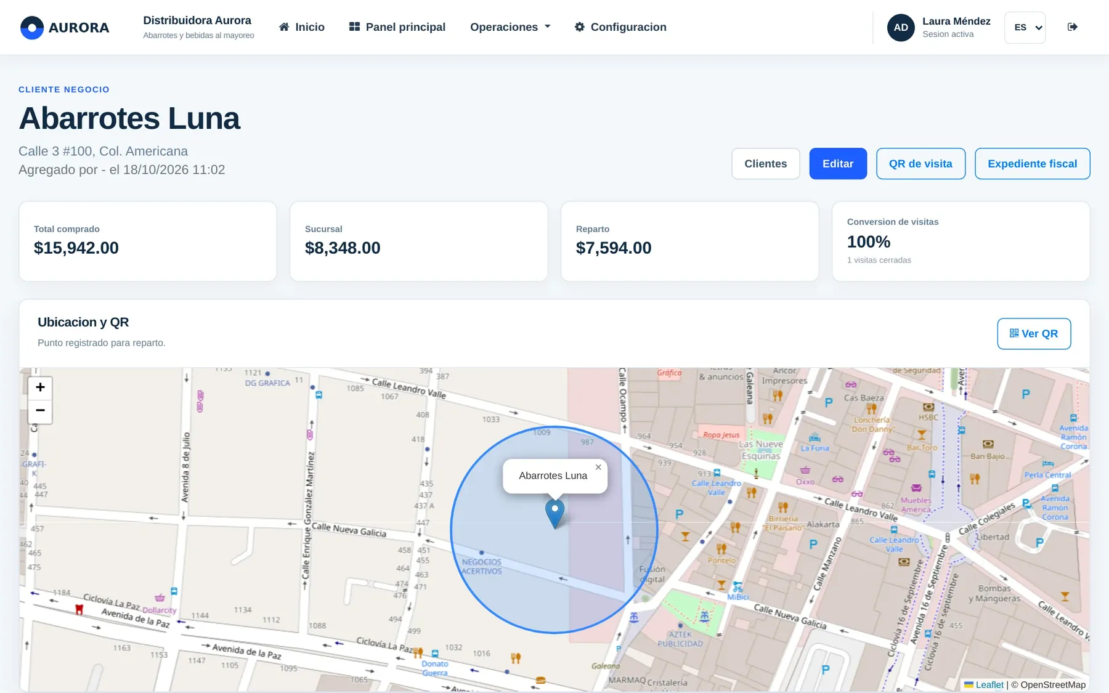Click the Sucursal $8,348.00 value
1109x693 pixels.
pos(343,248)
